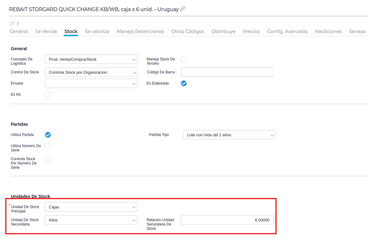Enable the Maneja Stock De Tercero checkbox

coord(184,59)
